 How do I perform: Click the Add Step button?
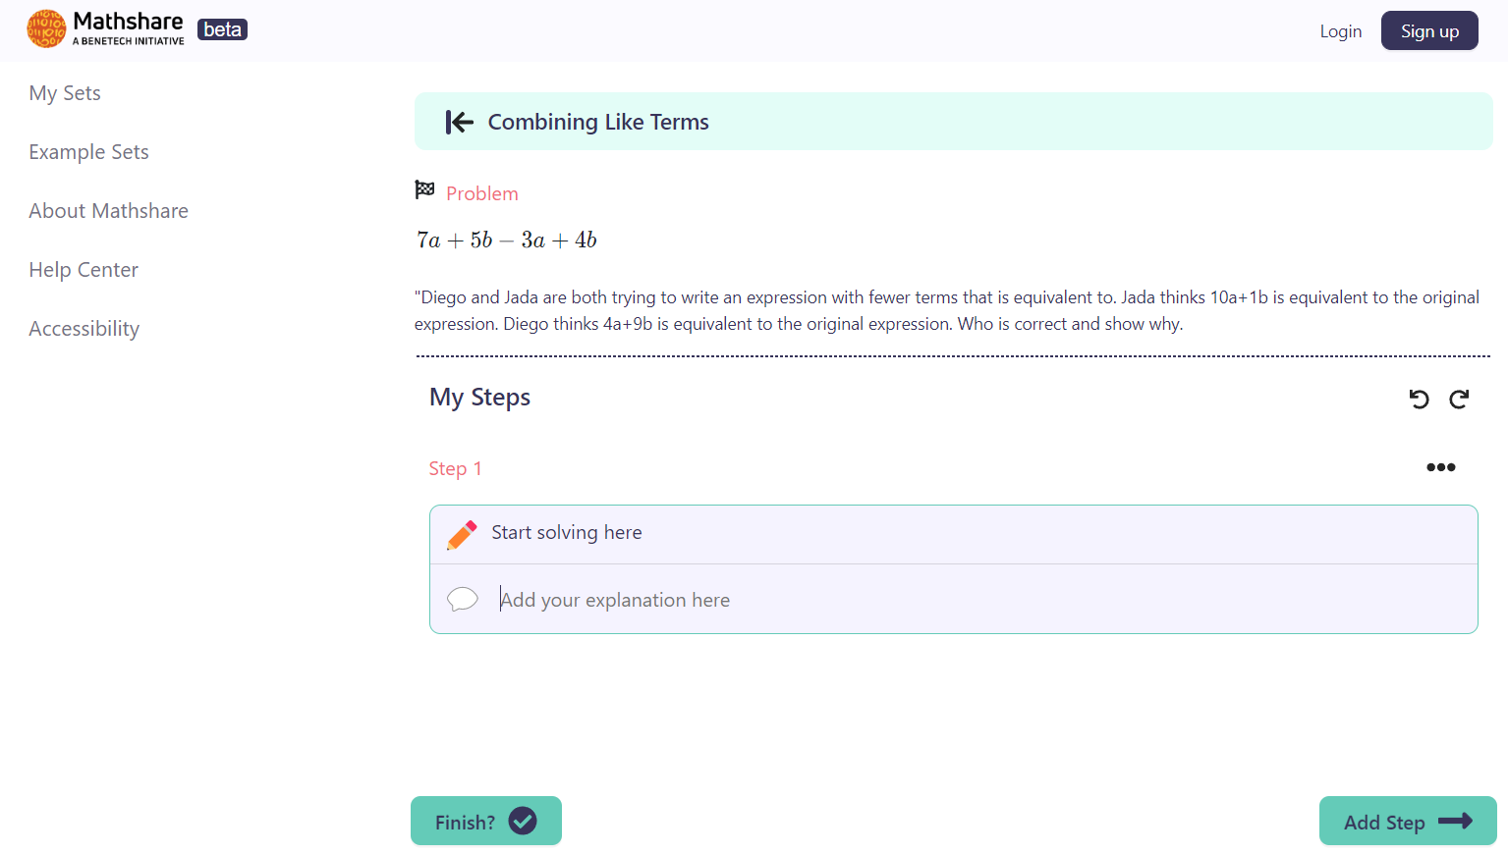coord(1407,822)
